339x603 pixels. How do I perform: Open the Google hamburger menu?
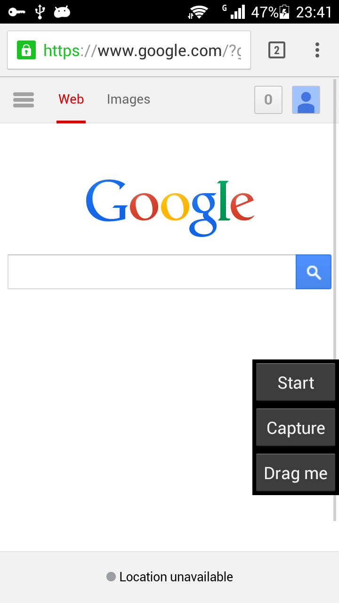click(24, 100)
